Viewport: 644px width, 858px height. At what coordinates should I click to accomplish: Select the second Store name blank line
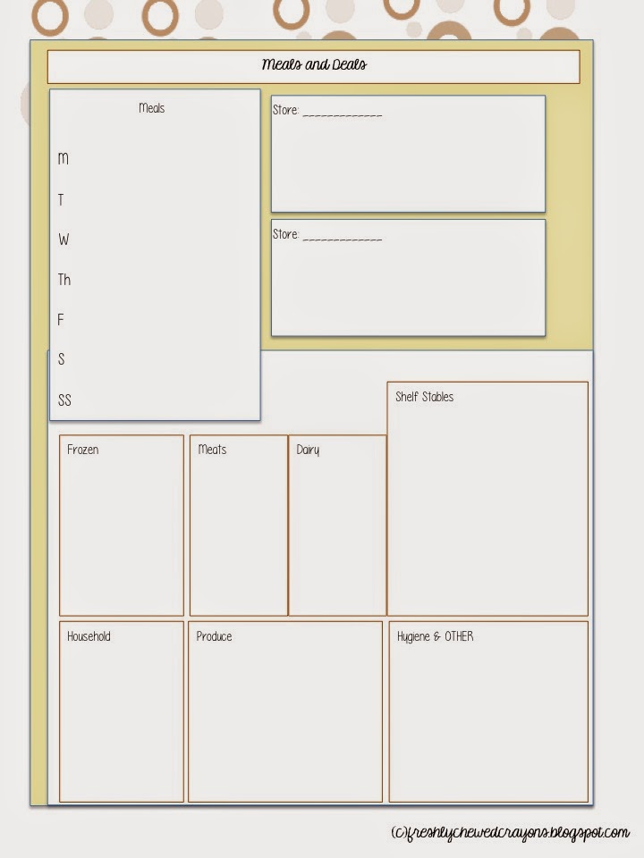tap(343, 240)
